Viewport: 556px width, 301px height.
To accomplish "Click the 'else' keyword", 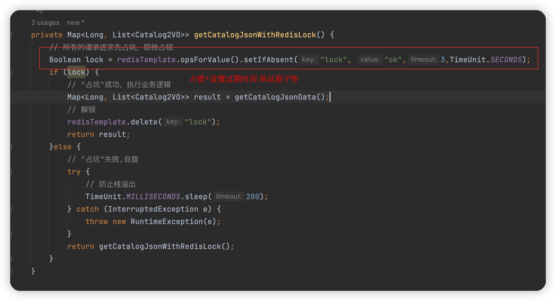I will point(63,147).
